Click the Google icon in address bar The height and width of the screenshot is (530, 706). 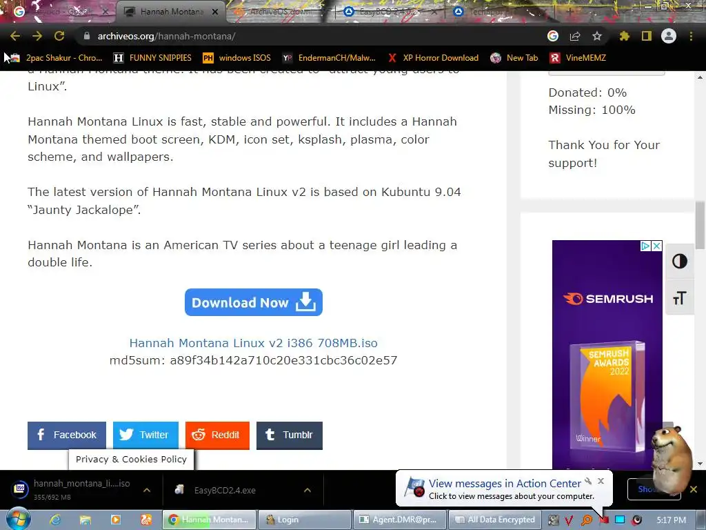(553, 36)
